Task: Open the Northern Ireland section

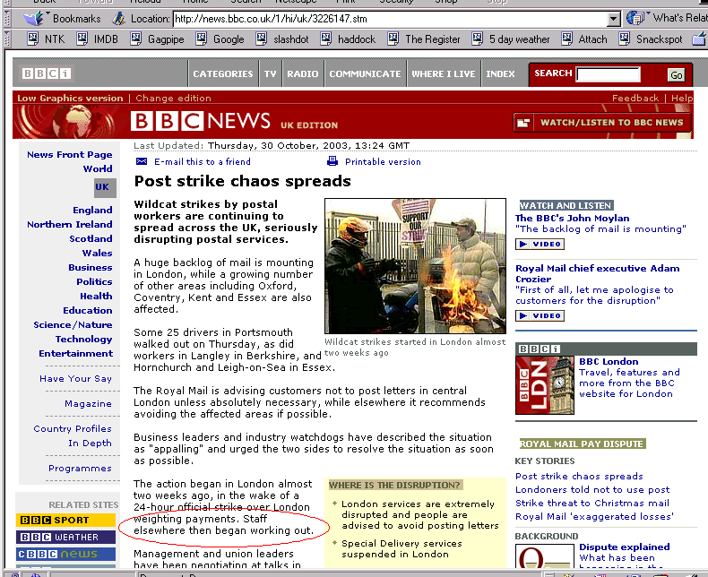Action: (x=70, y=224)
